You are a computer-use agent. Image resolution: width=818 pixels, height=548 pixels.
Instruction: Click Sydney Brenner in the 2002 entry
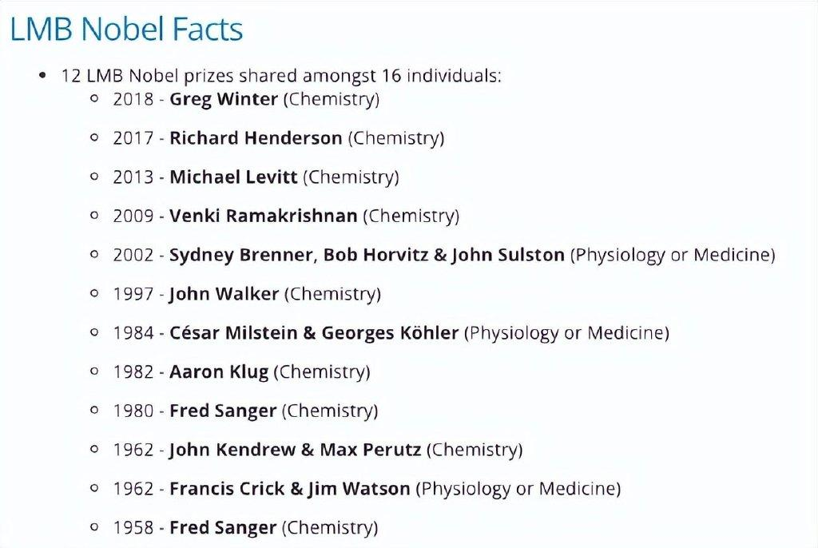[x=240, y=255]
